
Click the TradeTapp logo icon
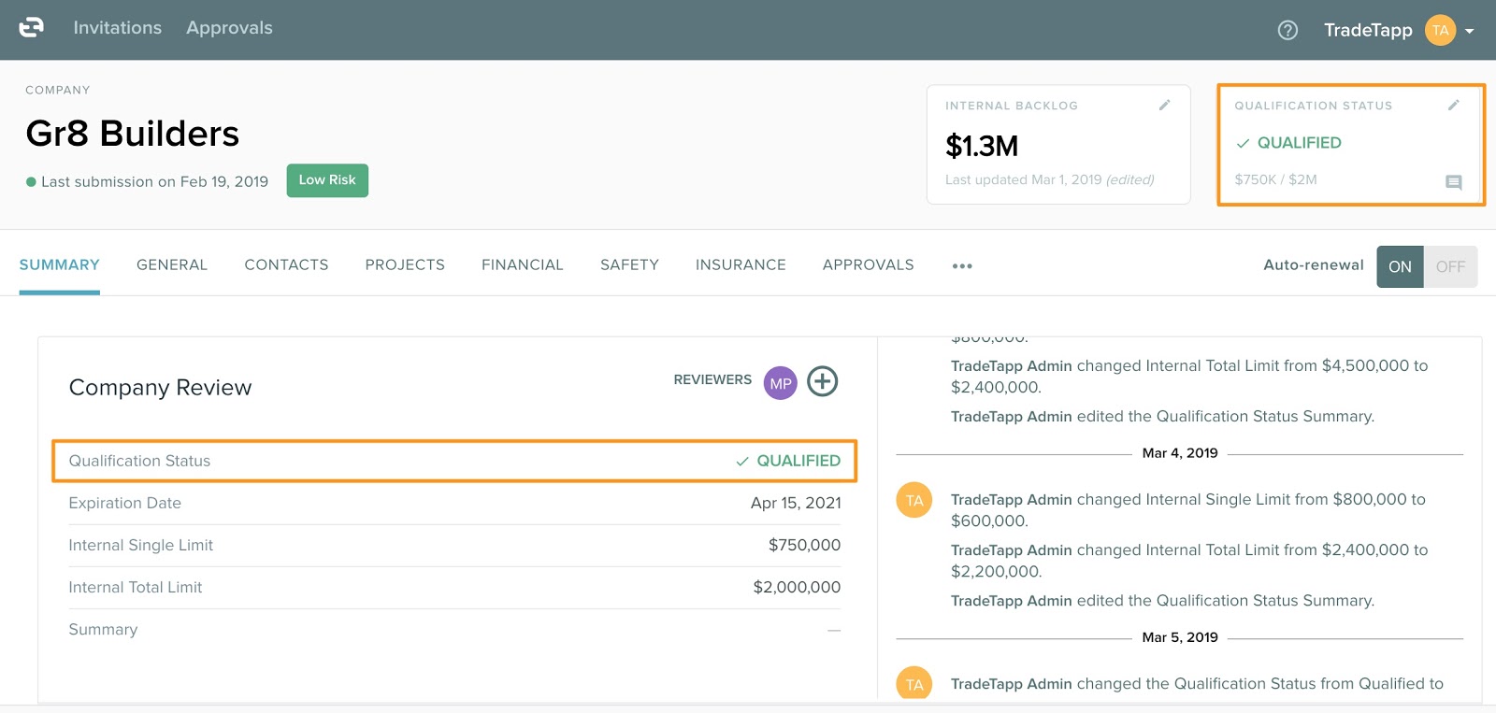tap(32, 28)
